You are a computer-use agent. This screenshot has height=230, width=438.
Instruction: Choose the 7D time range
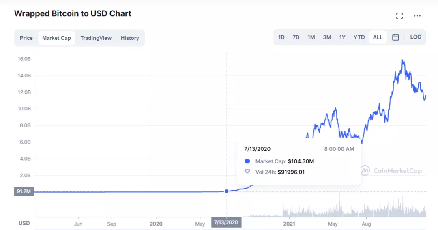coord(296,37)
